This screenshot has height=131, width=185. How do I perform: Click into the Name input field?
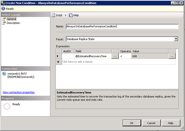(x=122, y=26)
